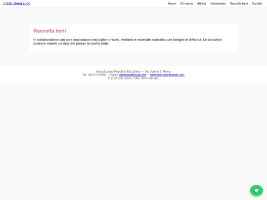
Task: Click the etalibera@tiscali.org email link
Action: (x=133, y=75)
